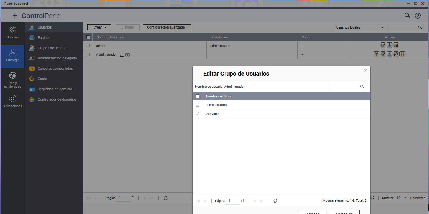
Task: Close the Editar Grupo de Usuarios dialog
Action: tap(365, 71)
